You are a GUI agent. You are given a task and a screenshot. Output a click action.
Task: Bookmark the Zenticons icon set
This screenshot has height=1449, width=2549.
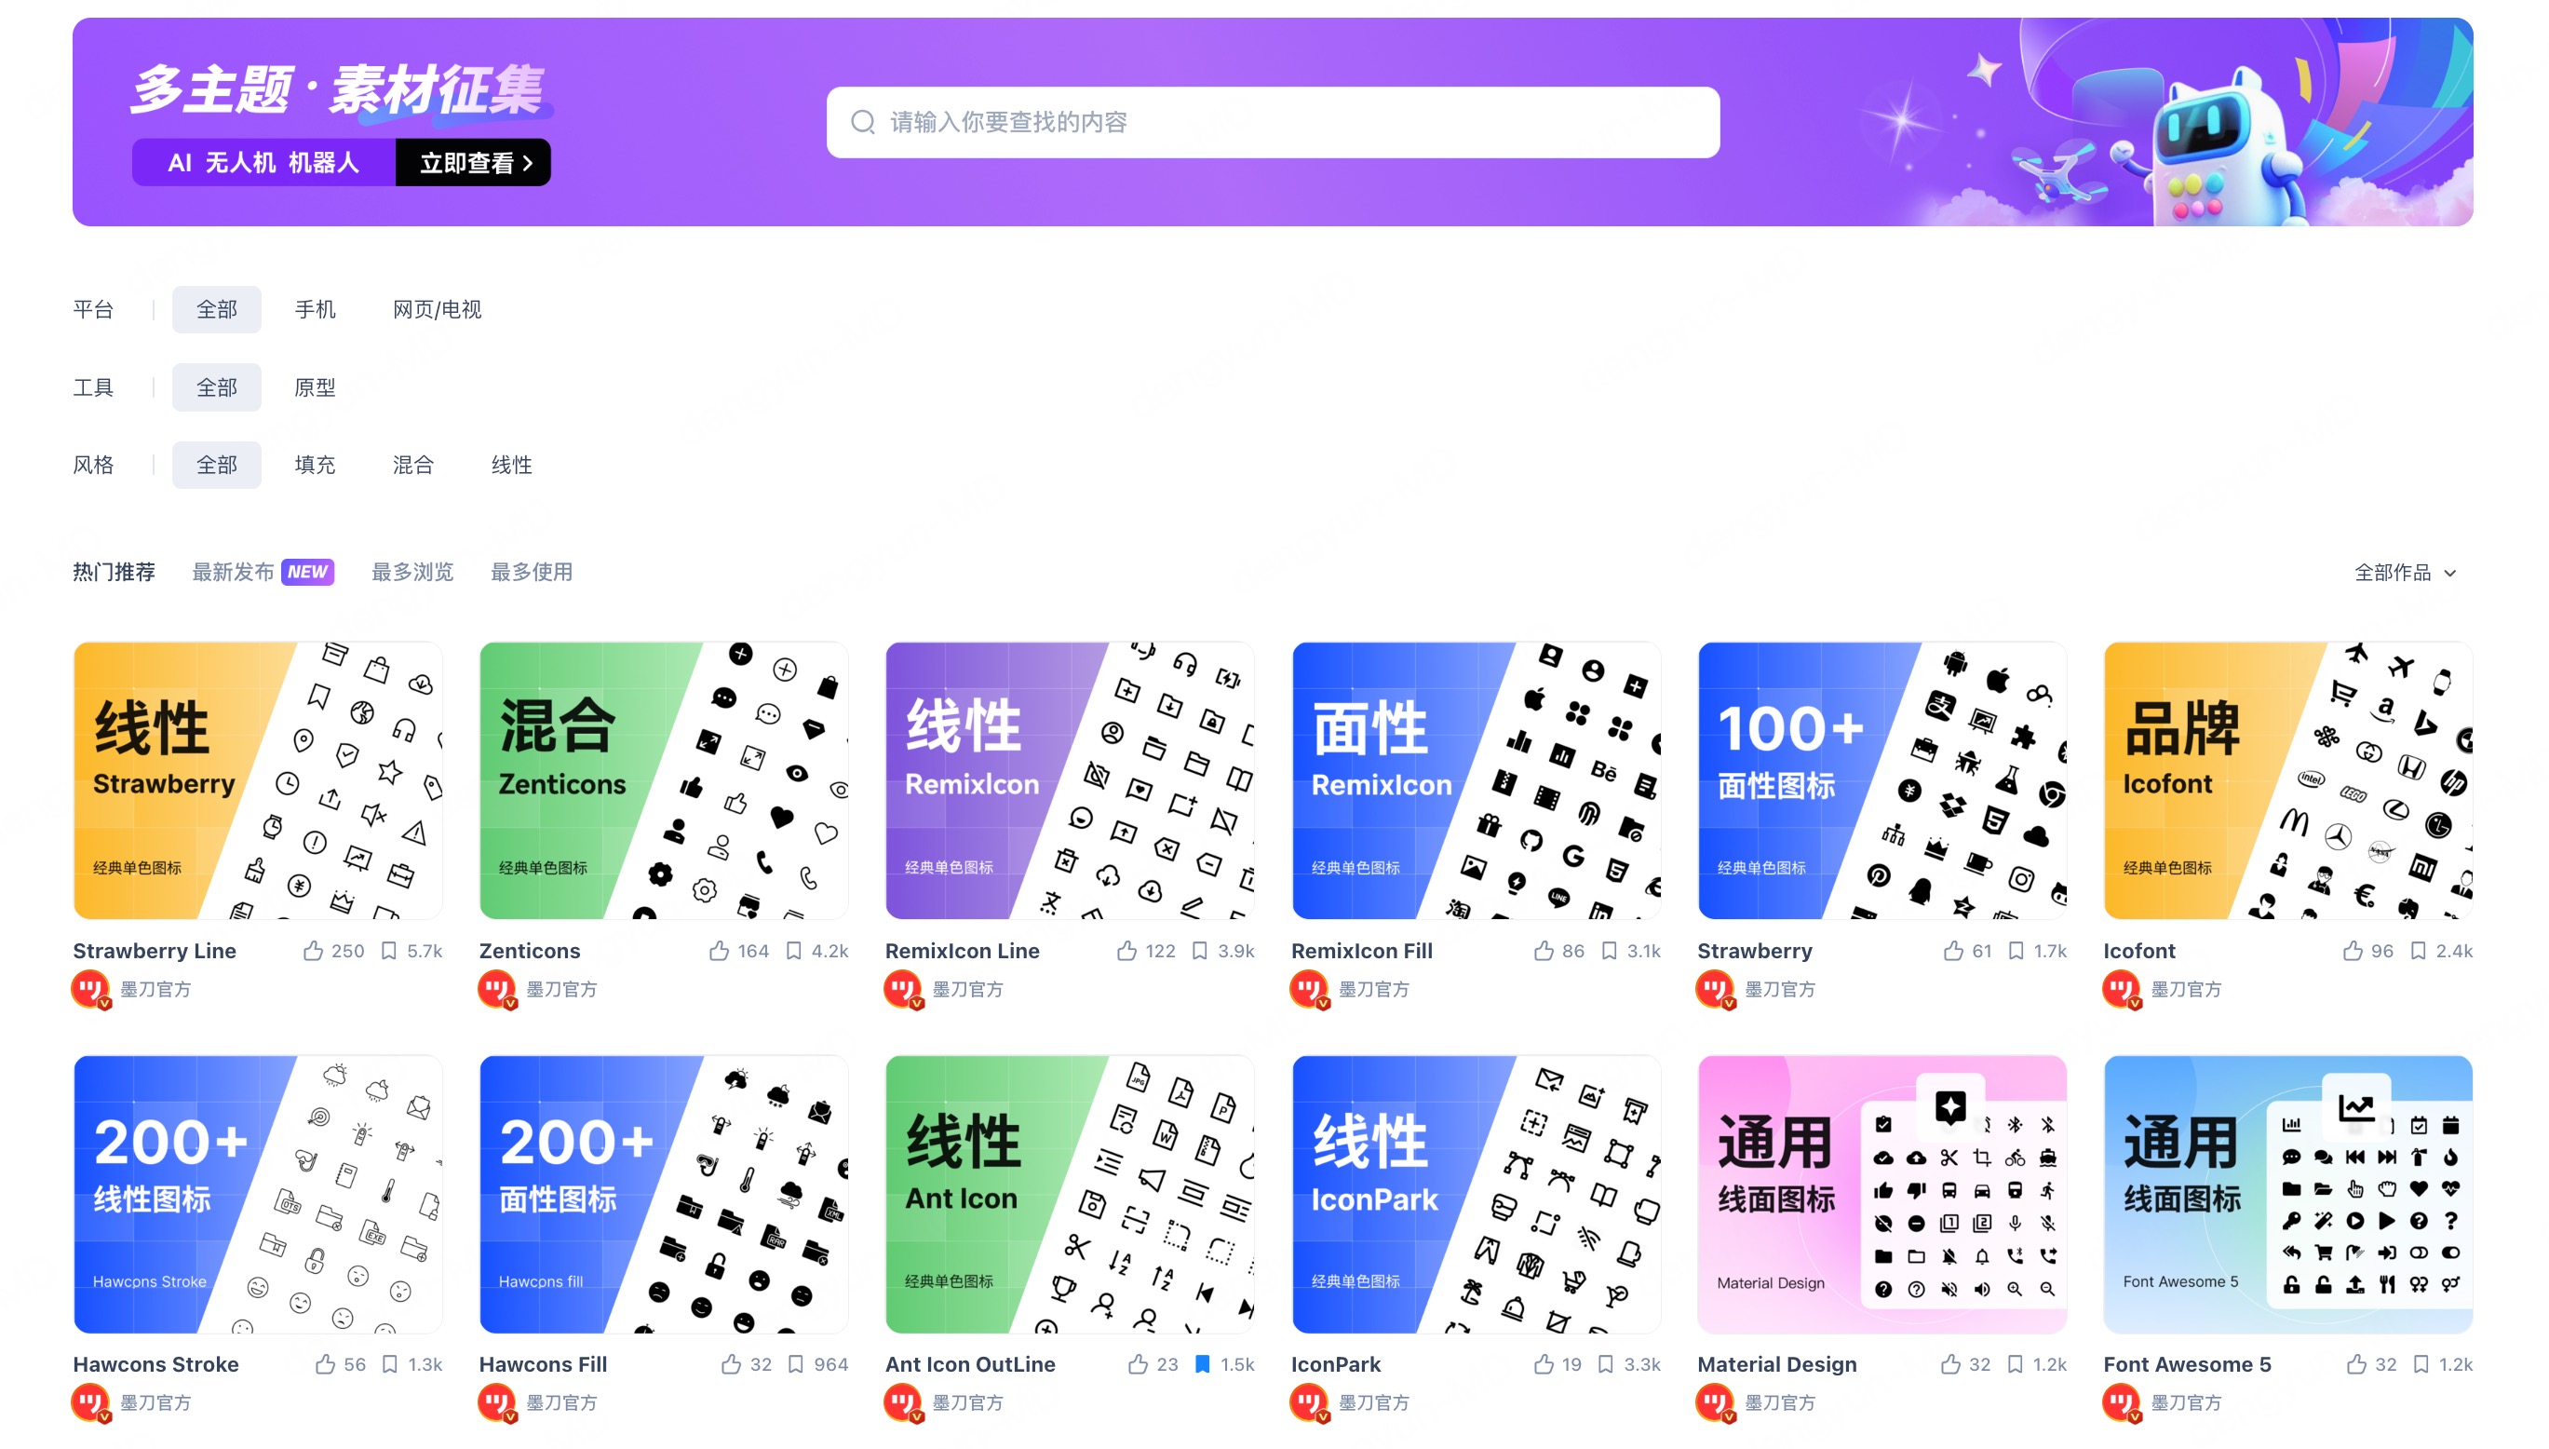click(793, 951)
